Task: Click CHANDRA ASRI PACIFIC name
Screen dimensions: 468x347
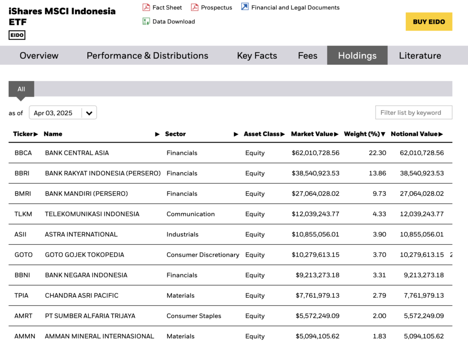Action: coord(81,296)
